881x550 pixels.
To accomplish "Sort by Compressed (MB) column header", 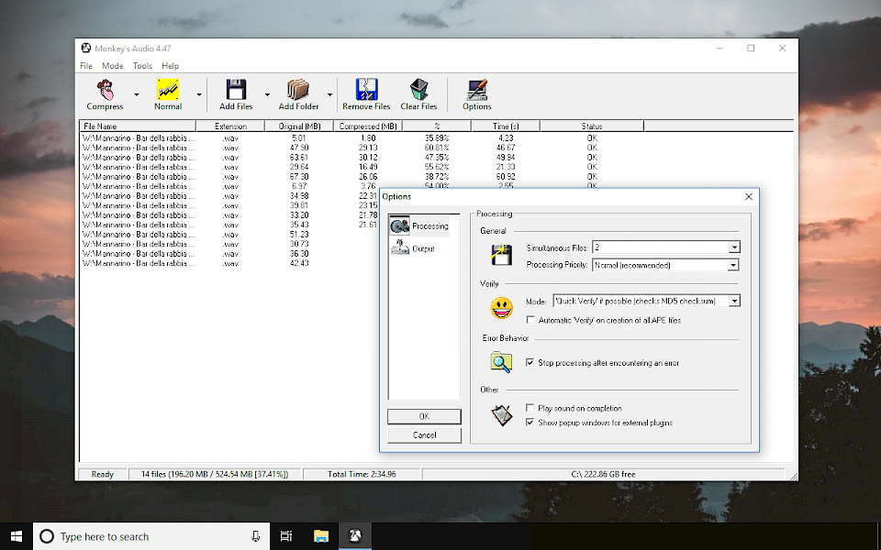I will click(x=368, y=126).
